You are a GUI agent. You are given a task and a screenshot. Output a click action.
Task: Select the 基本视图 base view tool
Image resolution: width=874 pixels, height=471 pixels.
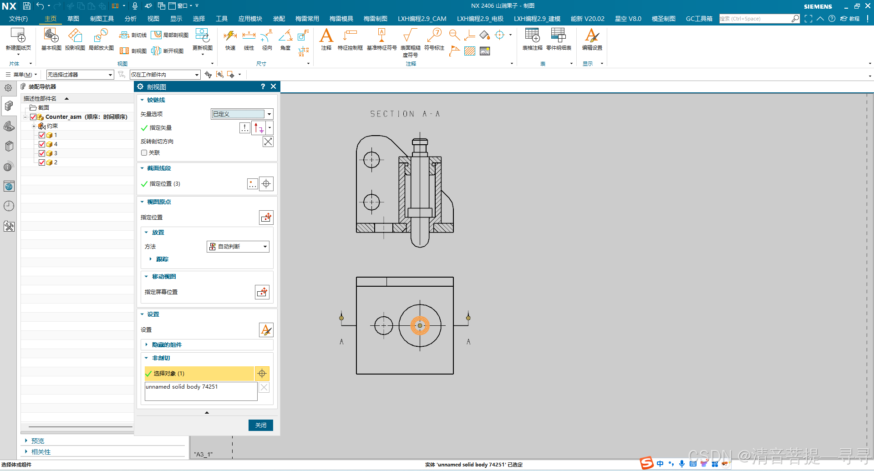[51, 35]
